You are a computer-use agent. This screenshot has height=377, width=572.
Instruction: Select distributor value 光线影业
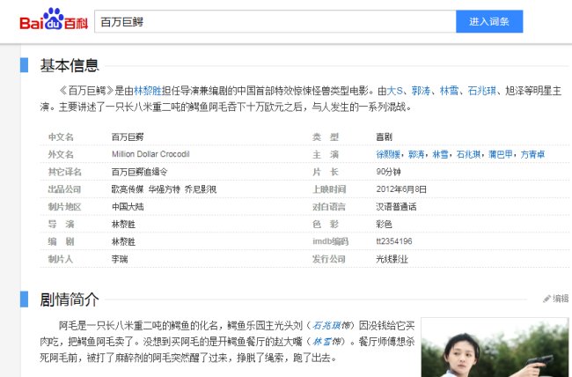[392, 259]
